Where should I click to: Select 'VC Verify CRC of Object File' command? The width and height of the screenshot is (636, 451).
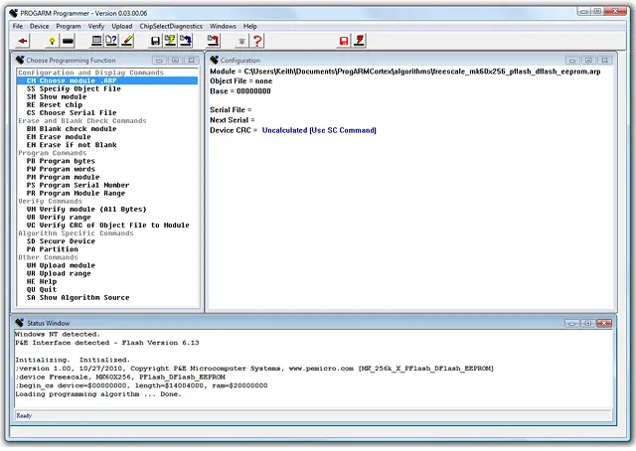tap(108, 225)
